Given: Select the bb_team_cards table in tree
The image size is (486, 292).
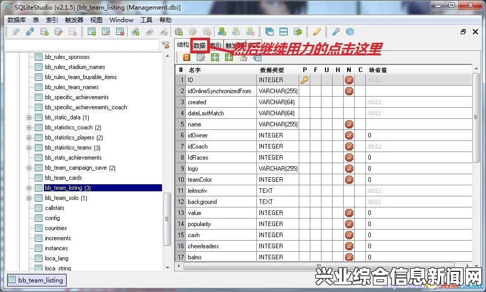Looking at the screenshot, I should pyautogui.click(x=64, y=178).
